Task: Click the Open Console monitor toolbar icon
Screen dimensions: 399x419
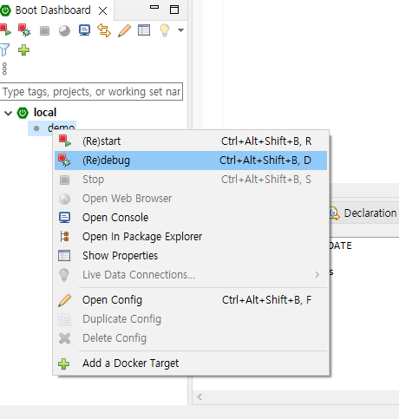Action: pyautogui.click(x=84, y=30)
